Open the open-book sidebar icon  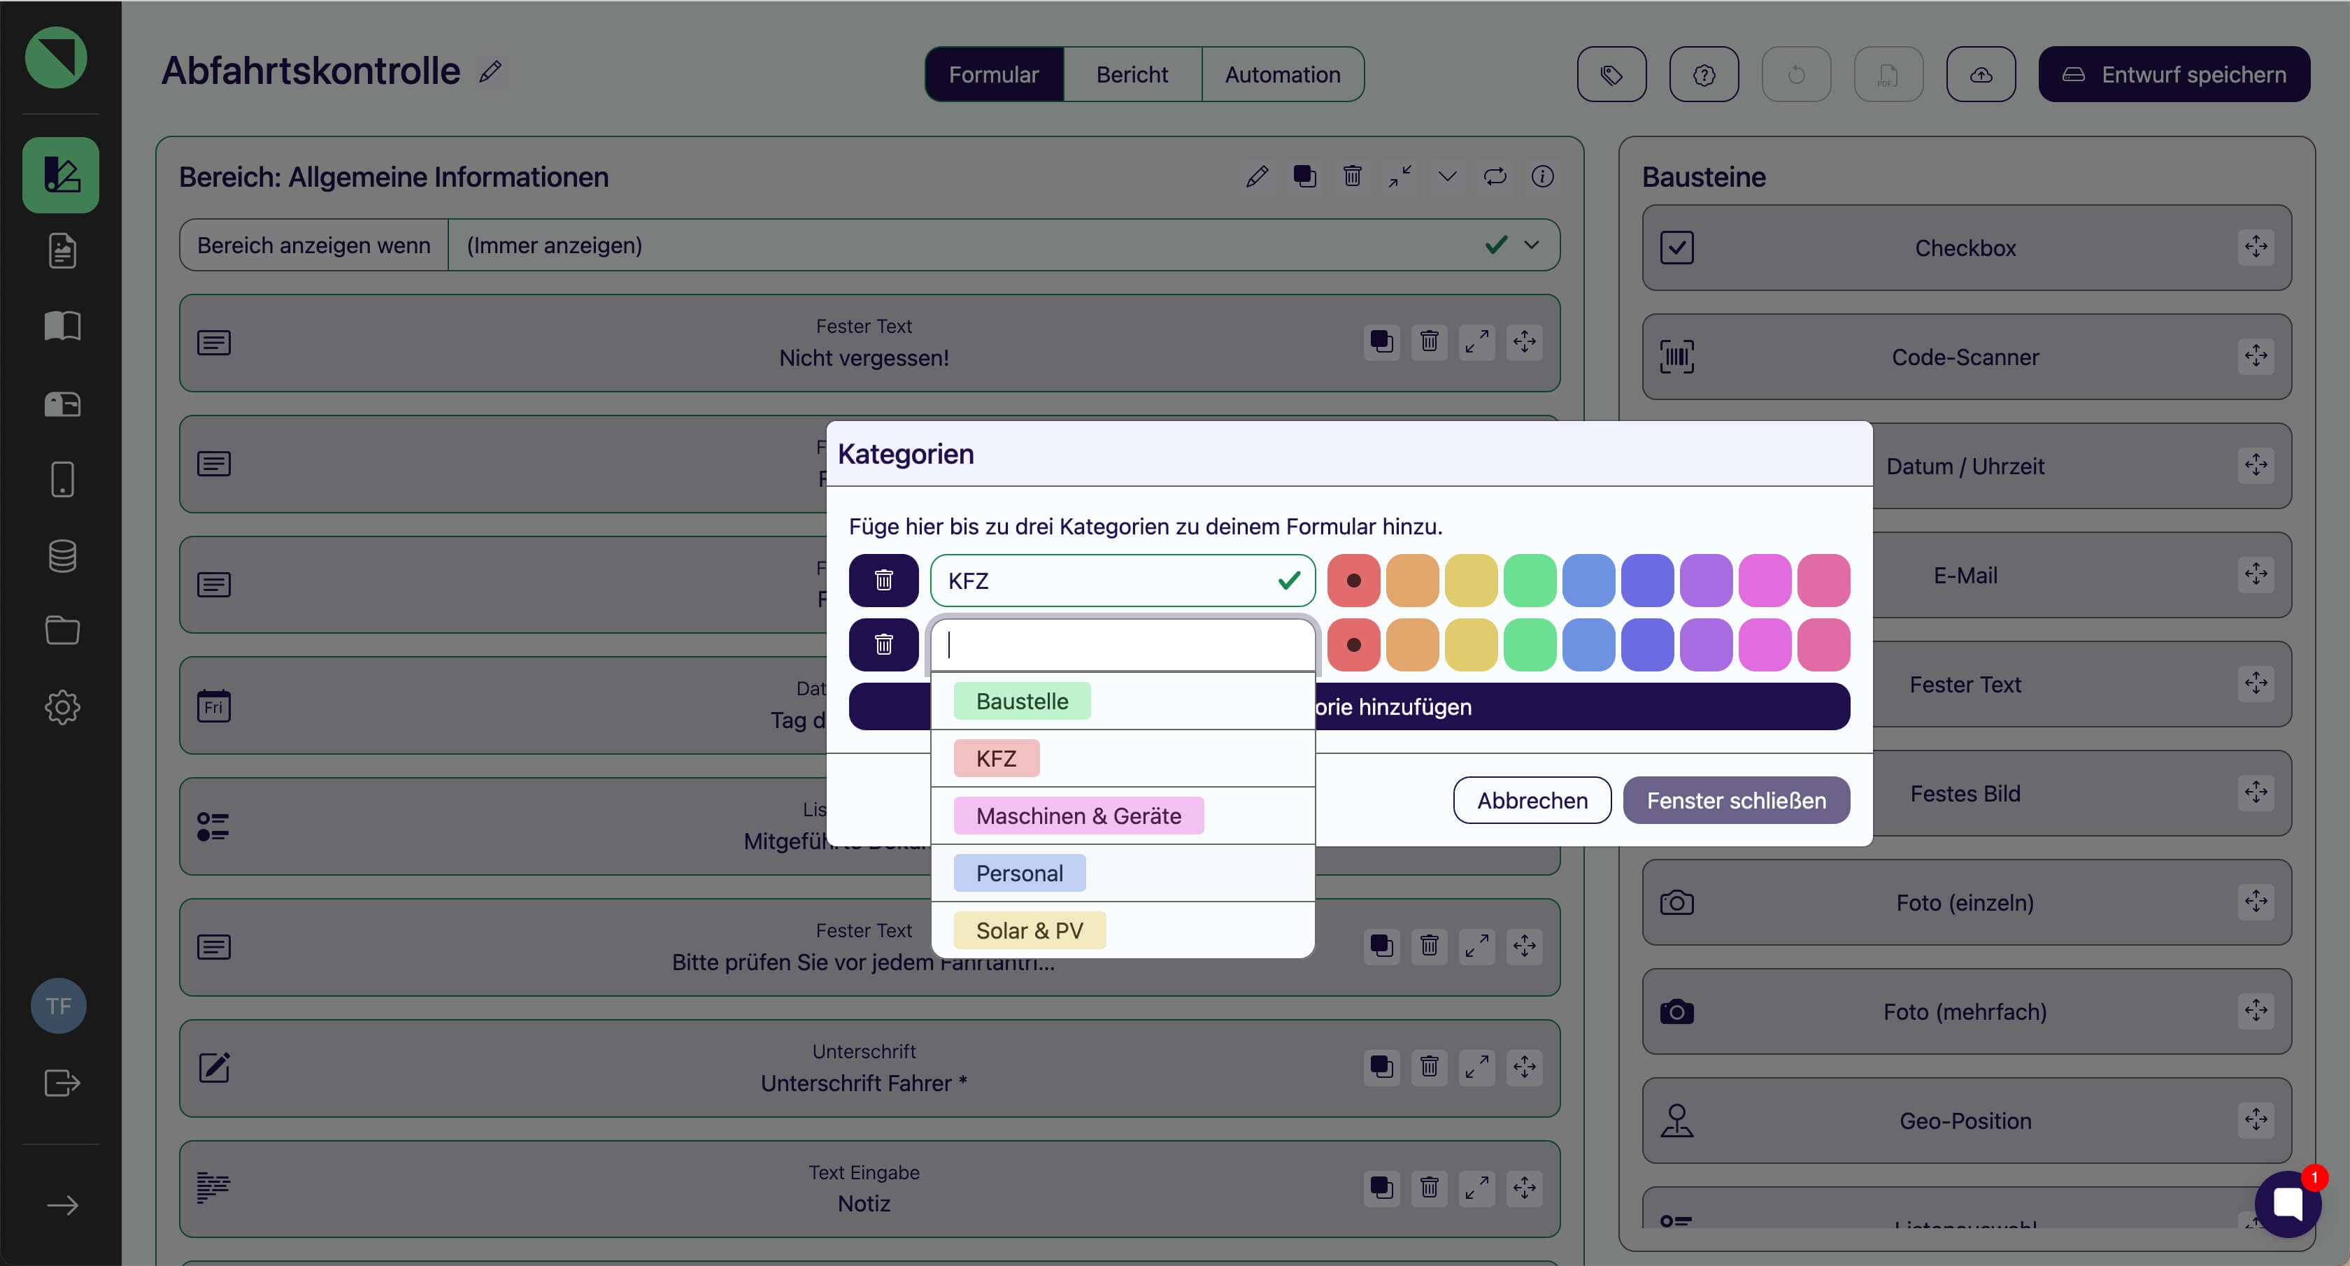62,327
